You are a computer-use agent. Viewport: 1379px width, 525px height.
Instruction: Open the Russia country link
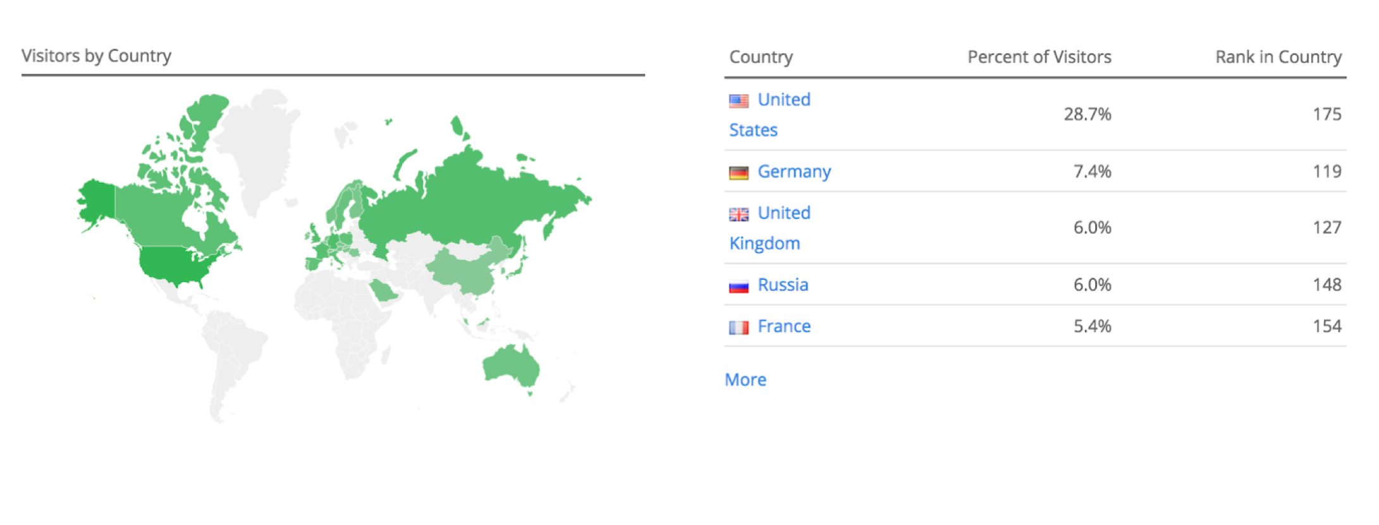coord(783,285)
